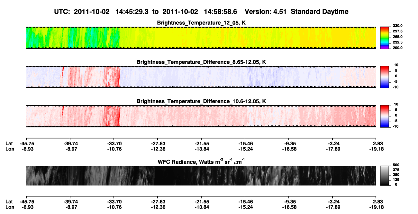
Task: Click the 200.0 colorbar label
Action: pyautogui.click(x=398, y=48)
